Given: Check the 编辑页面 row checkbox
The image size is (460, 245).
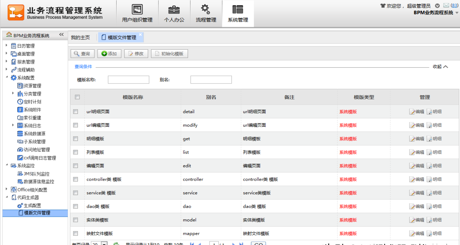Looking at the screenshot, I should click(x=76, y=166).
